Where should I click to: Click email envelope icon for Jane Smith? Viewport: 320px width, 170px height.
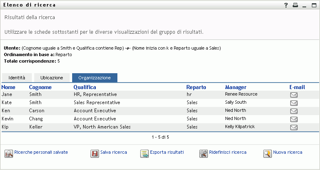pyautogui.click(x=294, y=95)
